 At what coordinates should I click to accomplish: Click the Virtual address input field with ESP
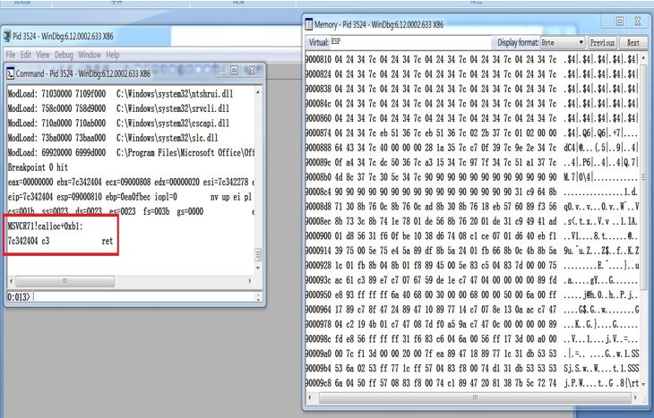tap(410, 42)
